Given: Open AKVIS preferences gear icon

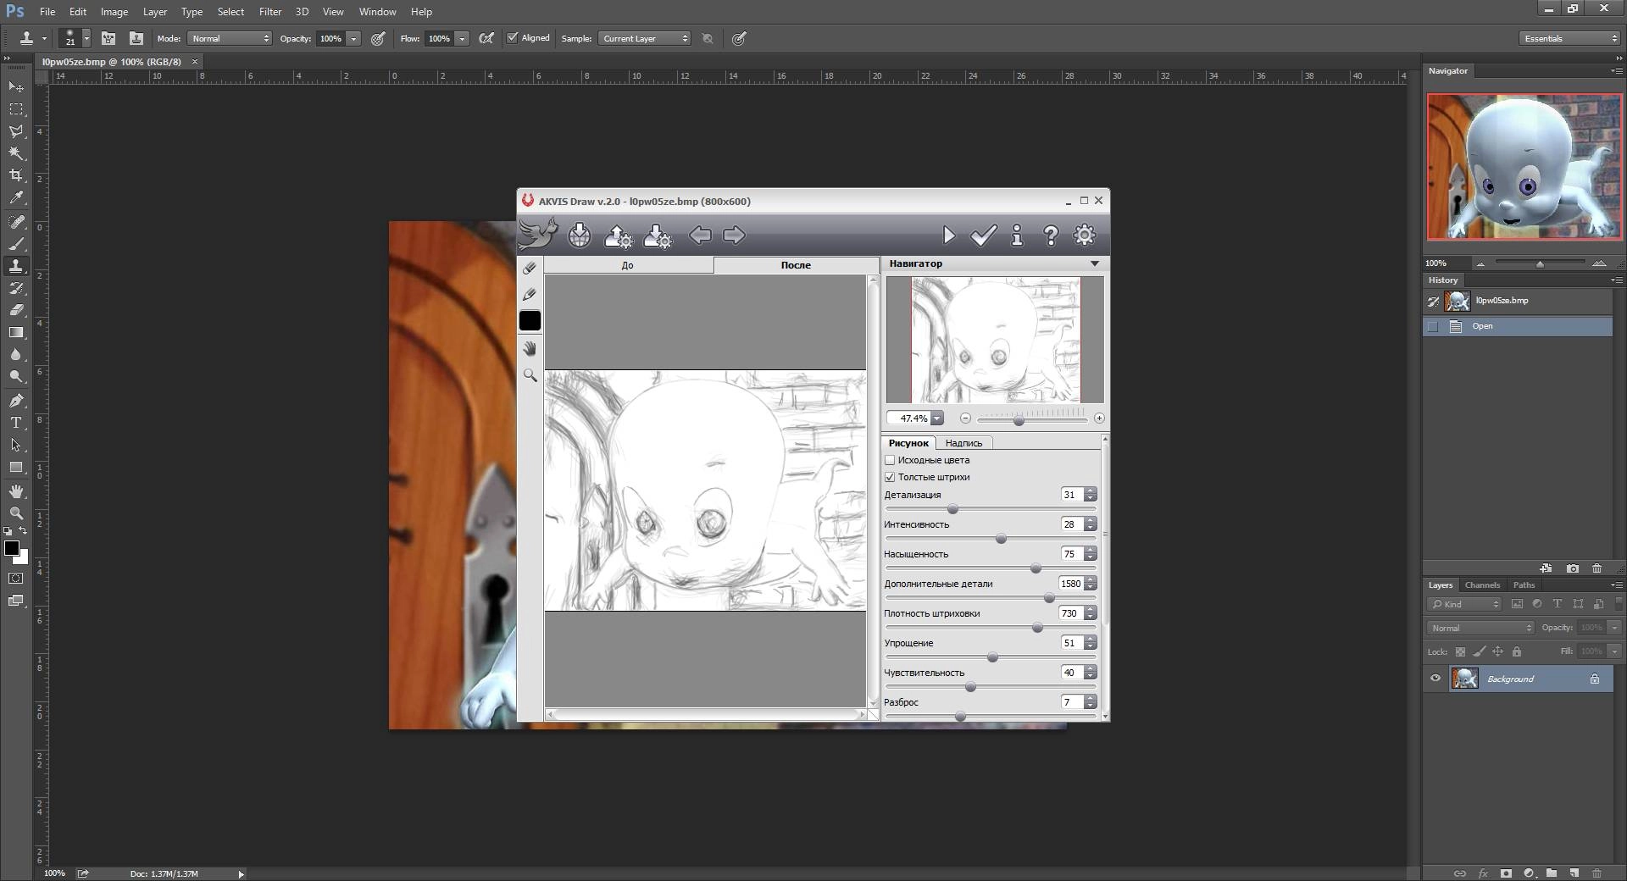Looking at the screenshot, I should coord(1085,235).
